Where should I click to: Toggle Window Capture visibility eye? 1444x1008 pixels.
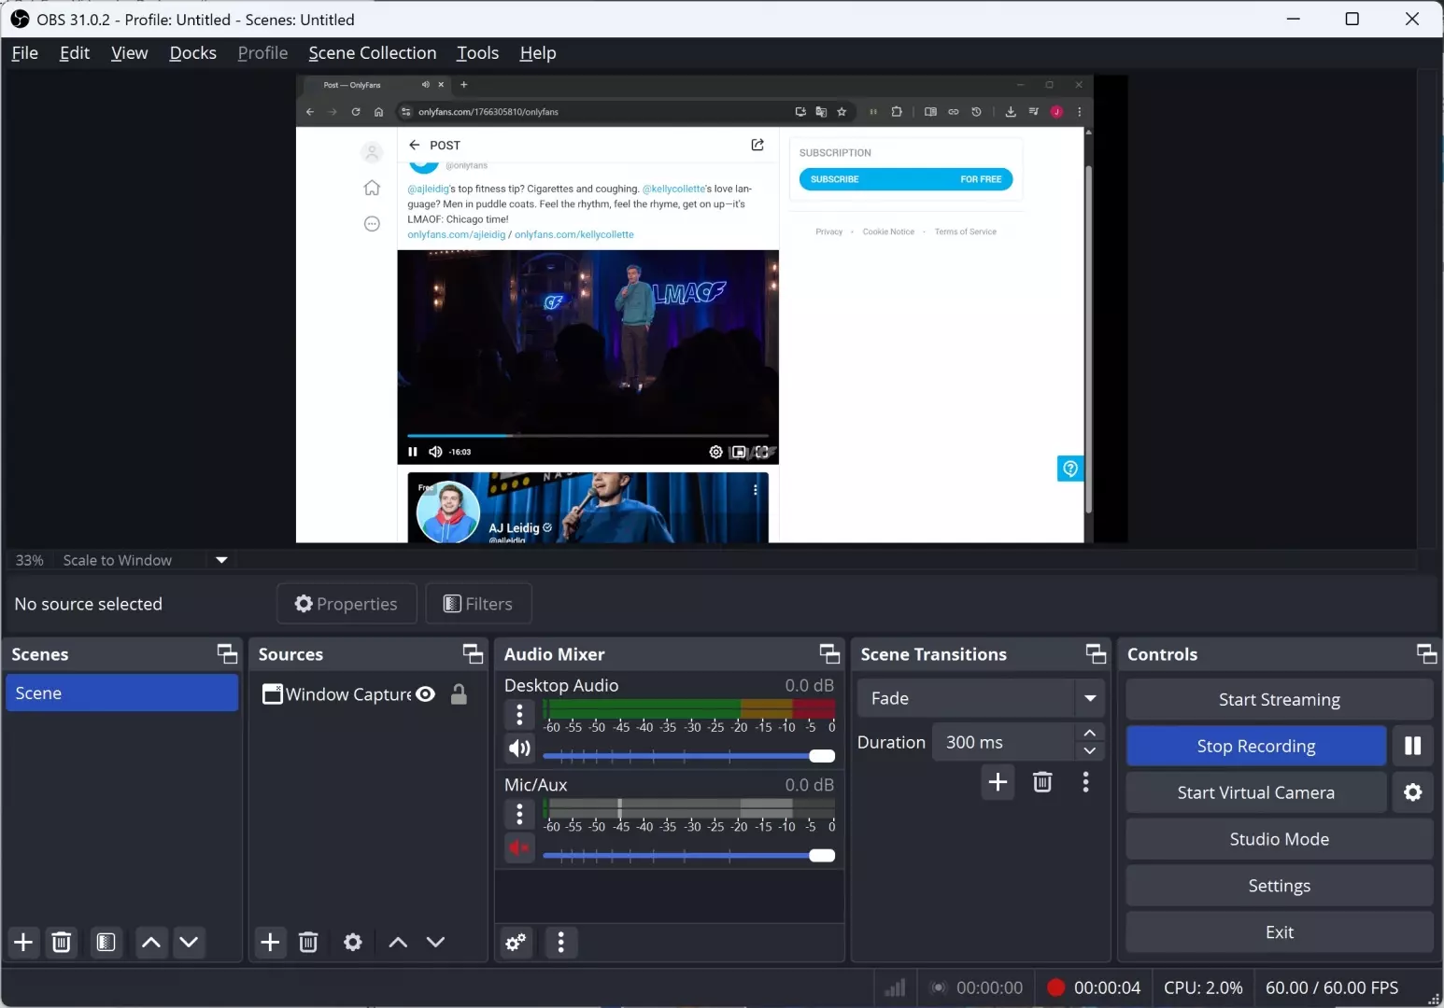[426, 694]
